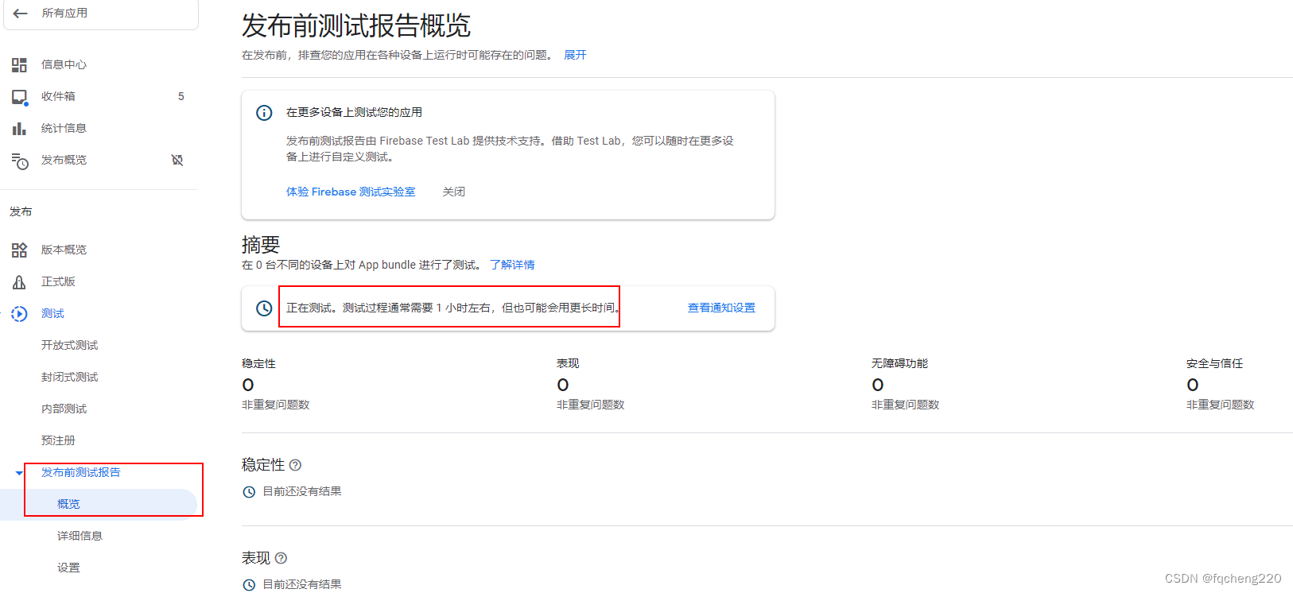Go to 预注册

(x=58, y=440)
